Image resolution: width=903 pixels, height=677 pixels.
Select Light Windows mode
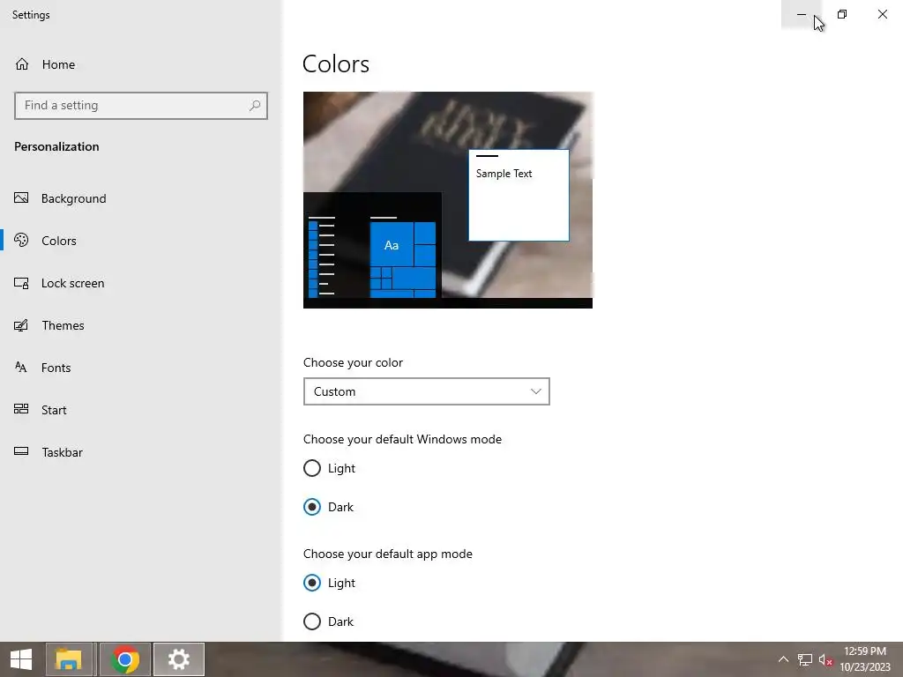pyautogui.click(x=312, y=468)
